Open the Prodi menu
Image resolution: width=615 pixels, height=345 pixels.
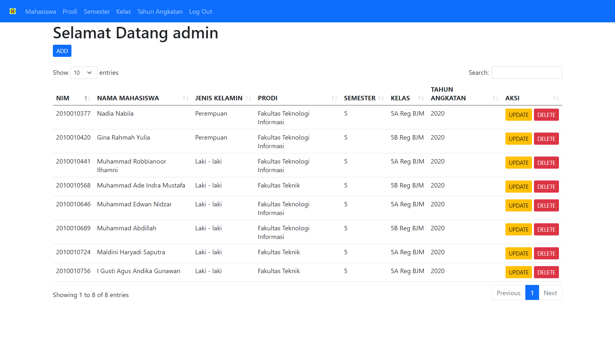point(70,11)
